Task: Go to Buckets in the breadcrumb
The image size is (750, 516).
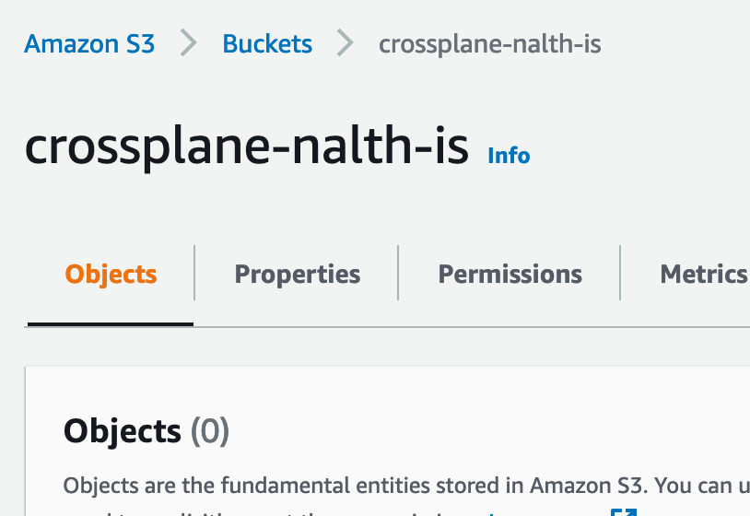Action: coord(267,43)
